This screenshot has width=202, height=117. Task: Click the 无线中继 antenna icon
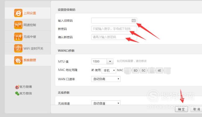(18, 37)
